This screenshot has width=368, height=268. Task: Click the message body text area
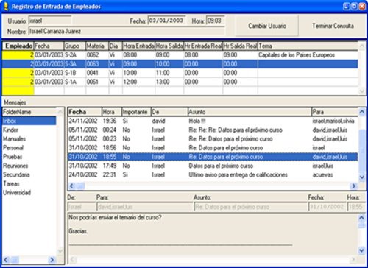coord(213,234)
